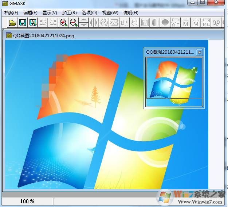Screen dimensions: 228x207
Task: Click the save-as floppy with pencil icon
Action: pyautogui.click(x=33, y=23)
